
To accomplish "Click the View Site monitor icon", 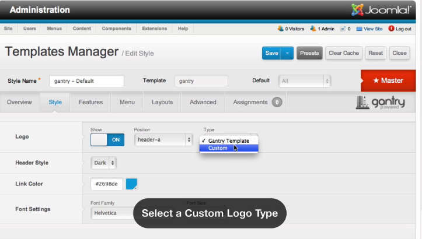I will (360, 28).
